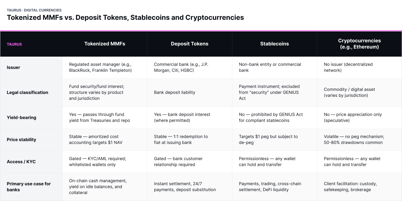The height and width of the screenshot is (201, 402).
Task: Click the Access / KYC row label
Action: pos(21,162)
